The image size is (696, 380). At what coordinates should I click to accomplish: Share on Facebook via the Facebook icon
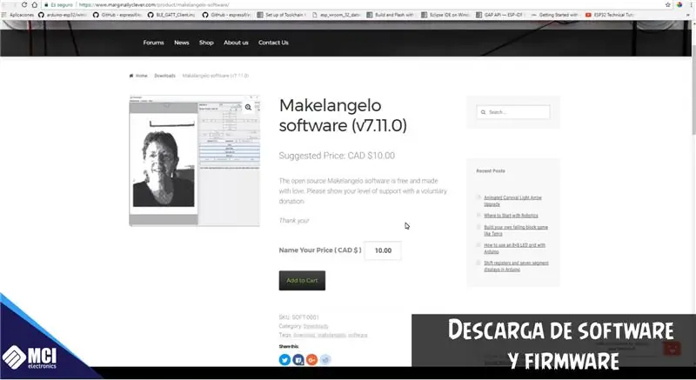tap(298, 360)
